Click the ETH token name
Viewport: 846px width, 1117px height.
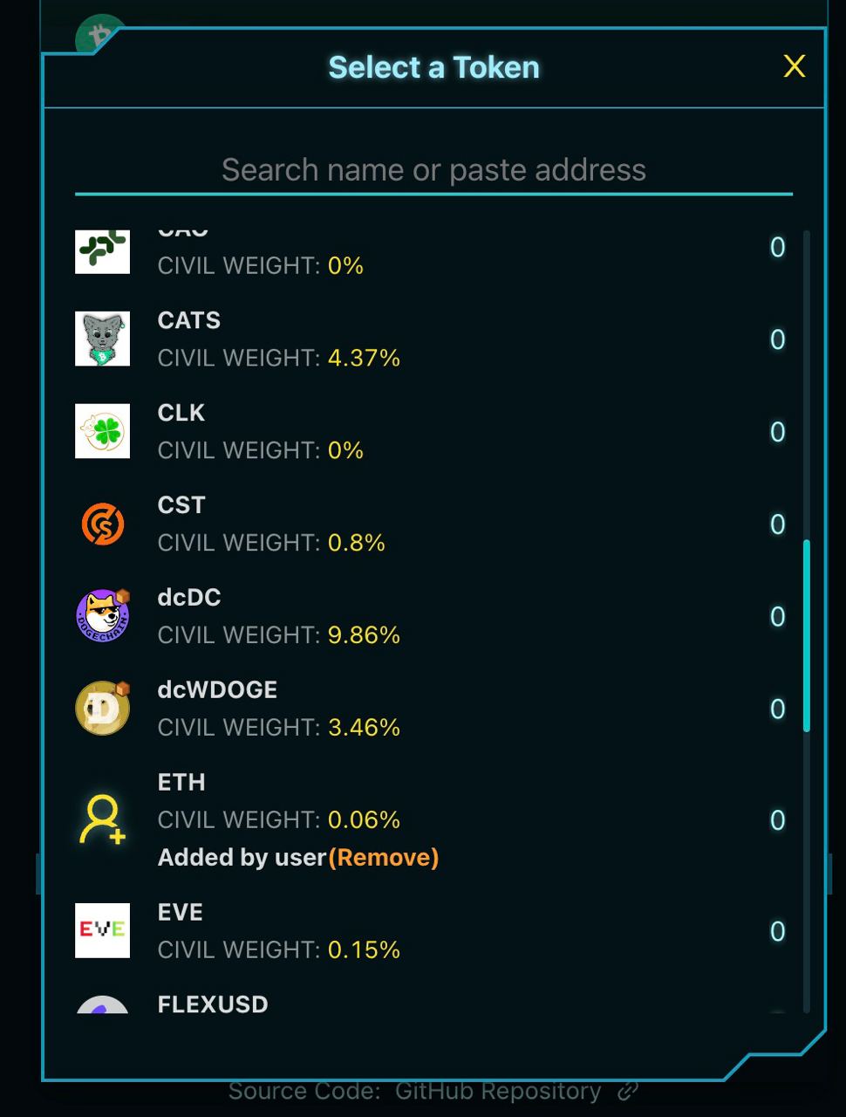coord(181,782)
